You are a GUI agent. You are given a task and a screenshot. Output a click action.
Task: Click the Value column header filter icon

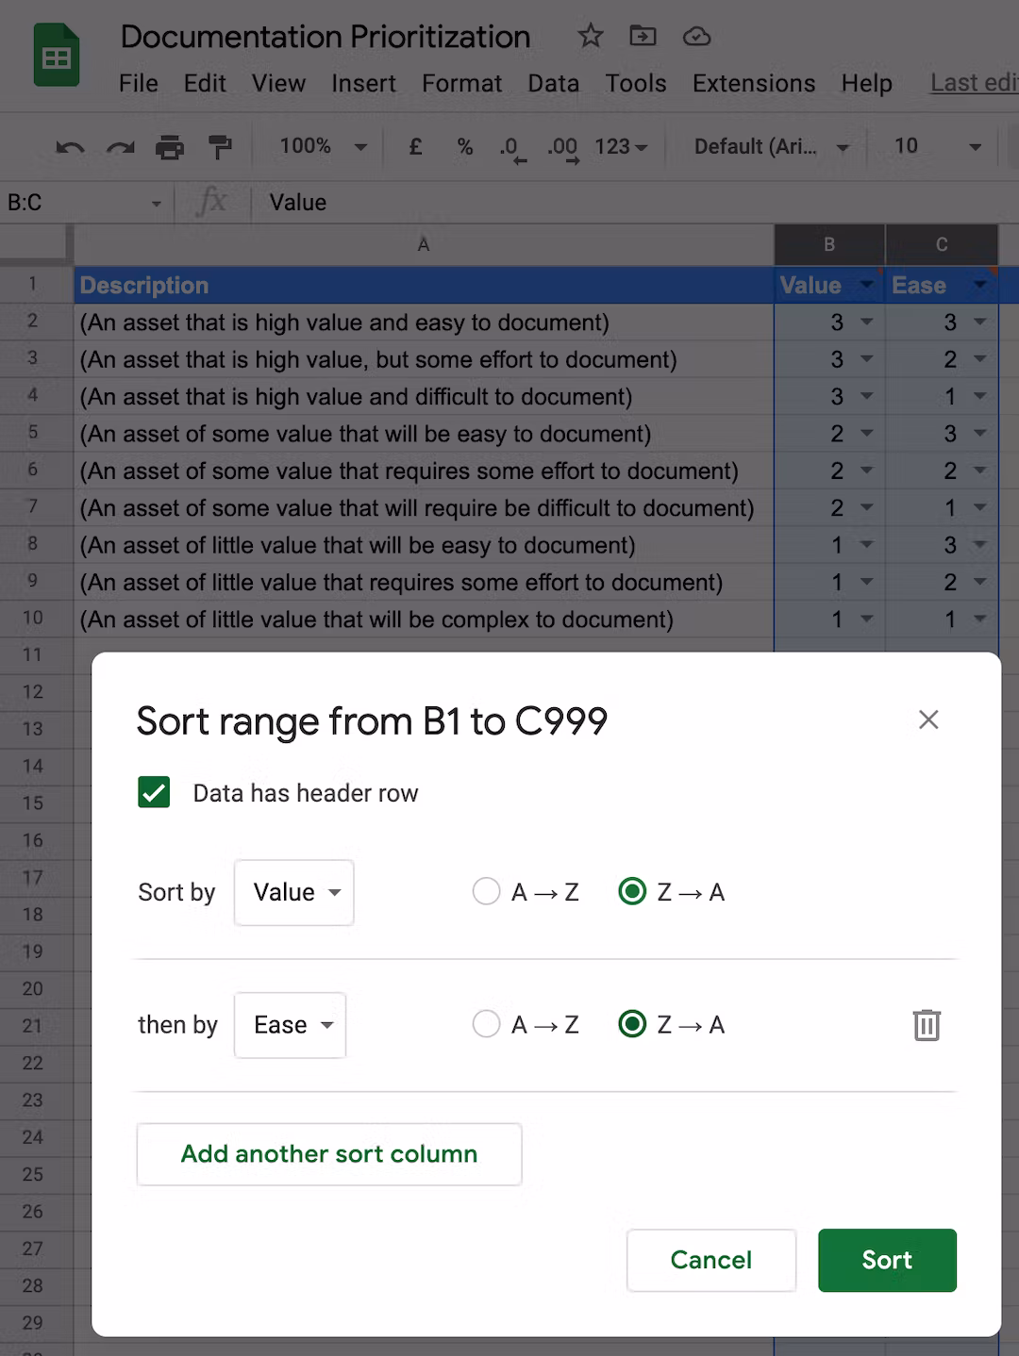tap(866, 285)
